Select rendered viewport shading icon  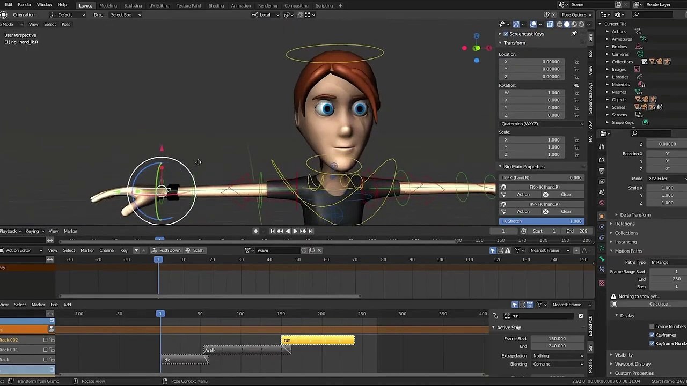click(581, 24)
